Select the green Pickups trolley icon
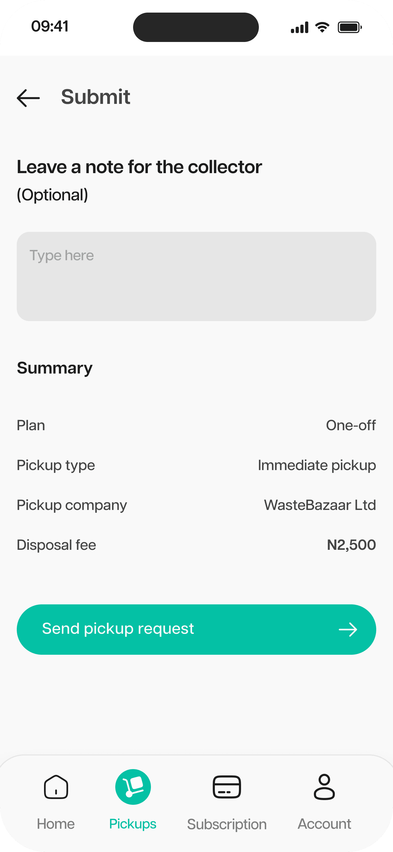 pyautogui.click(x=133, y=787)
